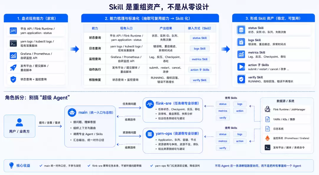Viewport: 319px width, 175px height.
Task: Click the shield icon in panel 1's 状态查询 row
Action: click(x=13, y=79)
